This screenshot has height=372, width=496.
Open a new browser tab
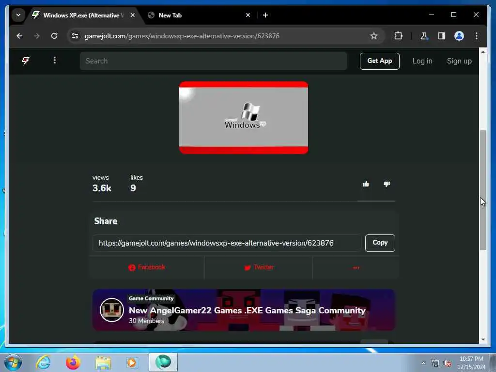[265, 15]
